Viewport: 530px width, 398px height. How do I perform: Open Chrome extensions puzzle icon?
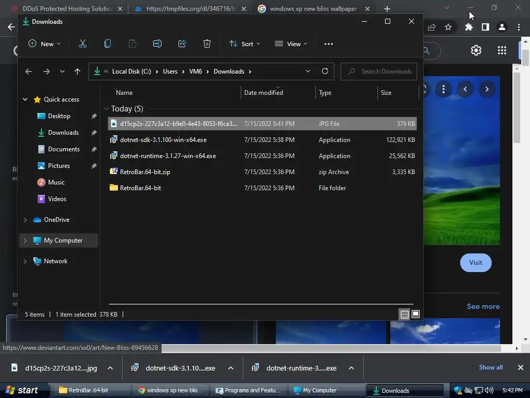coord(468,27)
